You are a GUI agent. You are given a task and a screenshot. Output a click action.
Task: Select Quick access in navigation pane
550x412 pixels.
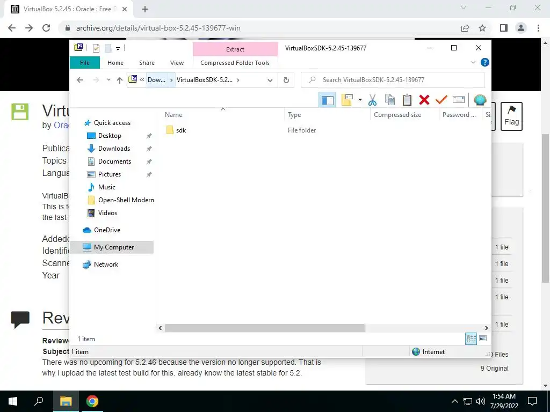[x=112, y=123]
